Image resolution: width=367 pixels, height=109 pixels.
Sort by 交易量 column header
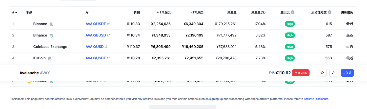coord(232,12)
